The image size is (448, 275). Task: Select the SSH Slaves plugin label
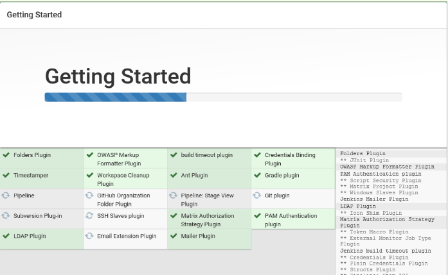point(121,216)
